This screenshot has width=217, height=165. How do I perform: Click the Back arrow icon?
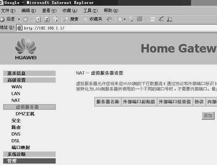pyautogui.click(x=2, y=19)
